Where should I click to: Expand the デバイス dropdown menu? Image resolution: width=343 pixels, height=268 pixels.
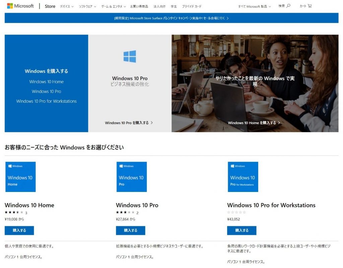click(x=67, y=6)
